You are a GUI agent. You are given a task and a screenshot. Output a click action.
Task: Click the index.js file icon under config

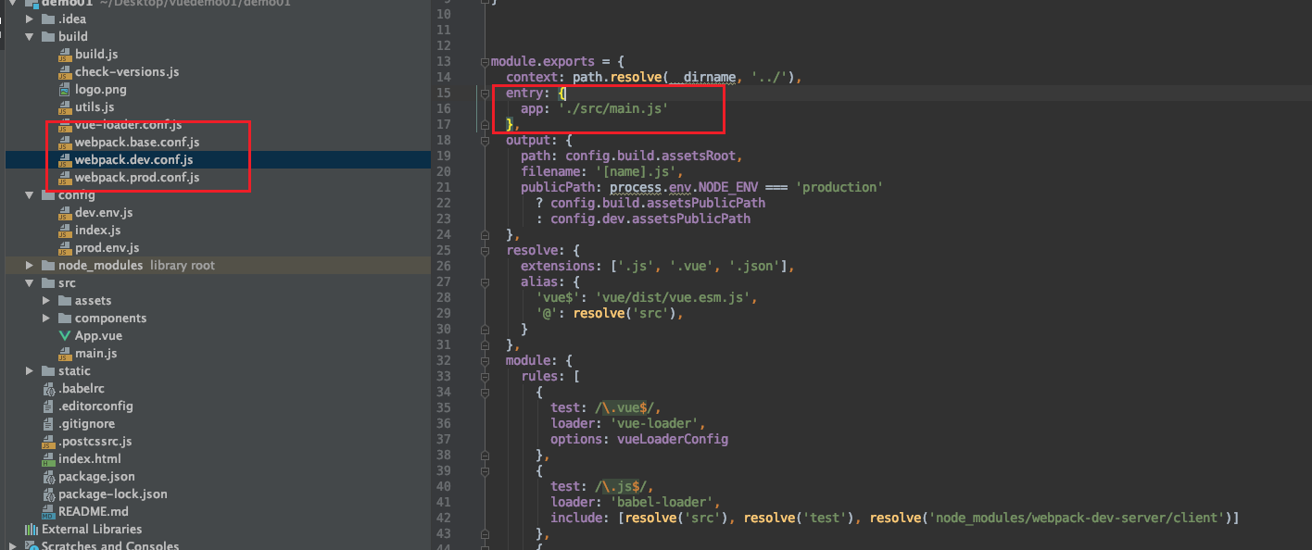(65, 231)
